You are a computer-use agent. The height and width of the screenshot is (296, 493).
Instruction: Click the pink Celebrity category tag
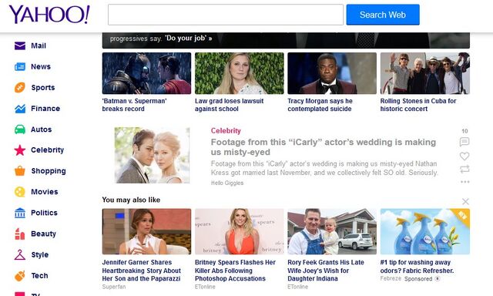pos(226,130)
